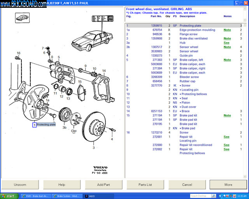Image resolution: width=249 pixels, height=199 pixels.
Task: Click callout 5 brake caliper in diagram
Action: point(59,58)
